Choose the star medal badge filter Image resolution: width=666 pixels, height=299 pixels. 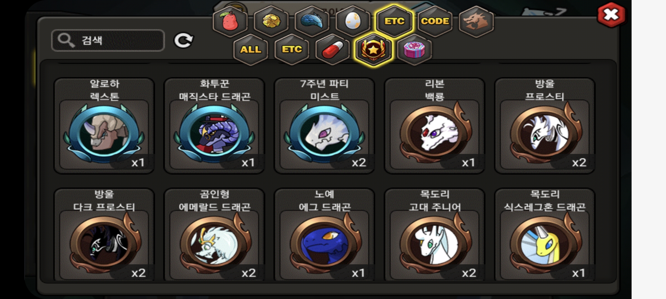pos(374,50)
